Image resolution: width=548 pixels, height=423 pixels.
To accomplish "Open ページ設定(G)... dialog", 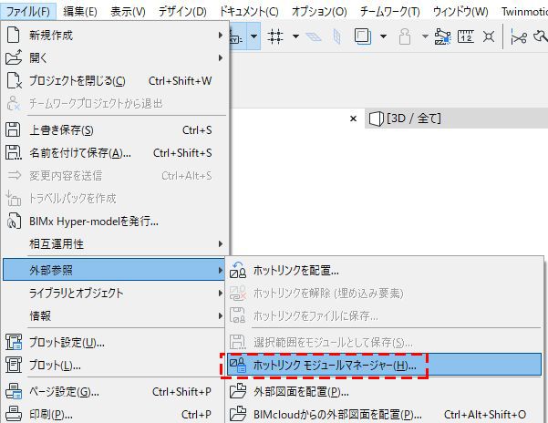I will 115,392.
